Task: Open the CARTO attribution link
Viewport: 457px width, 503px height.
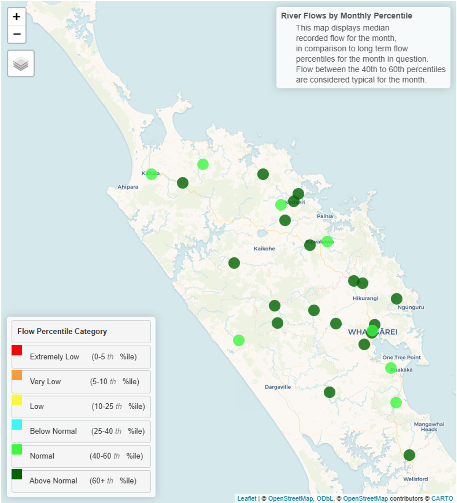Action: click(442, 498)
